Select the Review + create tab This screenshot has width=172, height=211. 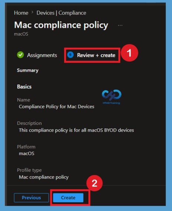pyautogui.click(x=92, y=55)
